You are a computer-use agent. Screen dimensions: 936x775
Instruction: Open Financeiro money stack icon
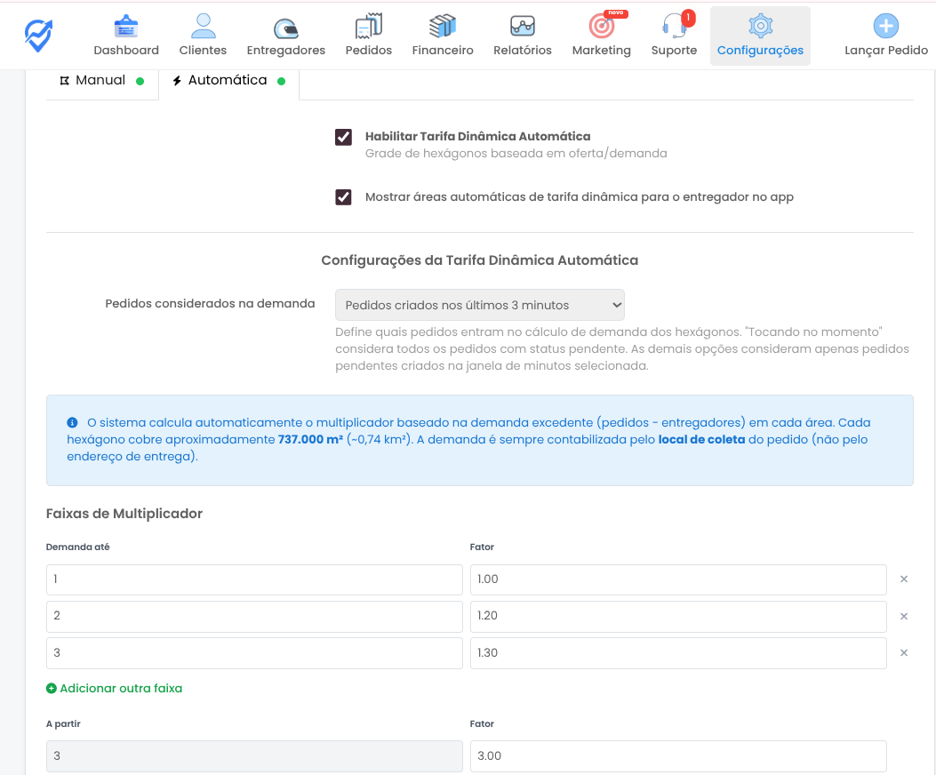[x=443, y=27]
